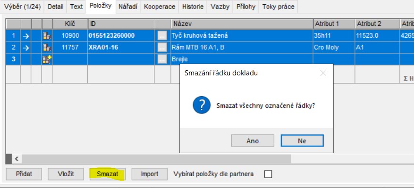The width and height of the screenshot is (414, 188).
Task: Click the arrow icon in row 2
Action: 26,48
